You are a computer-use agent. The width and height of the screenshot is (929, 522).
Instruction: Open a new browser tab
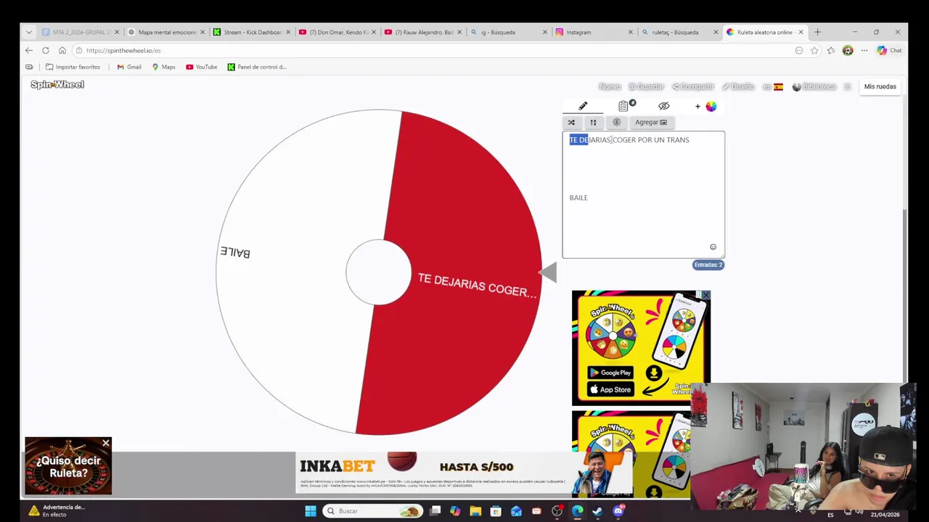(817, 32)
